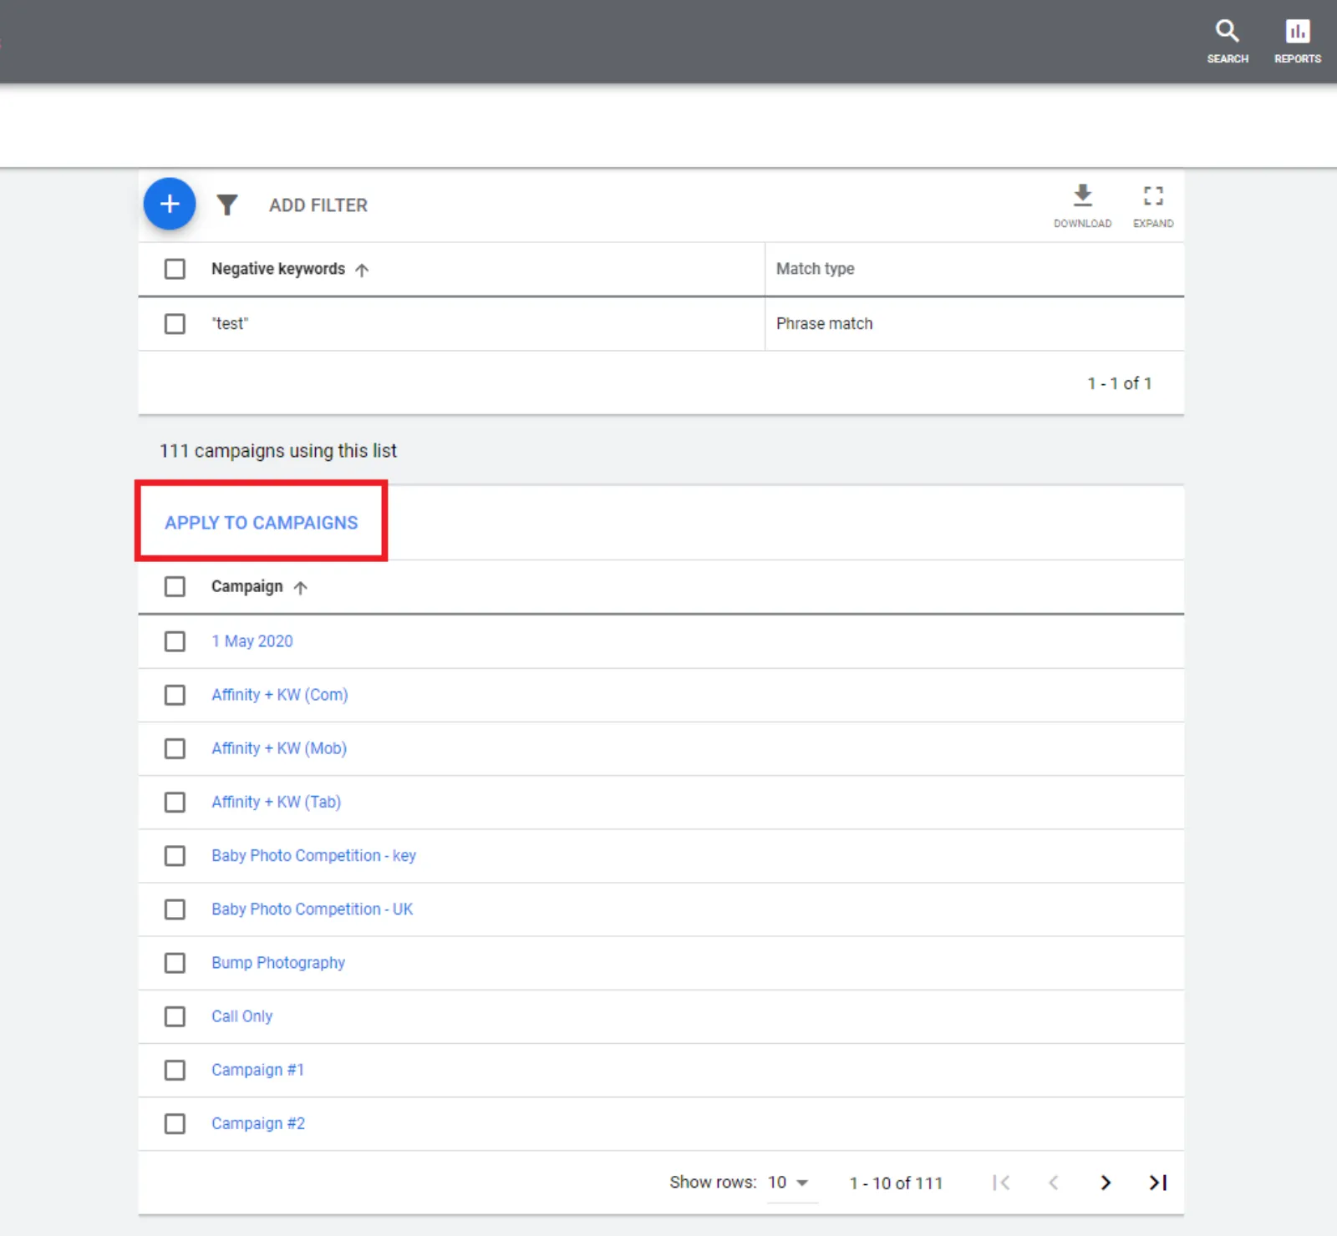
Task: Open Affinity + KW (Com) campaign
Action: point(279,695)
